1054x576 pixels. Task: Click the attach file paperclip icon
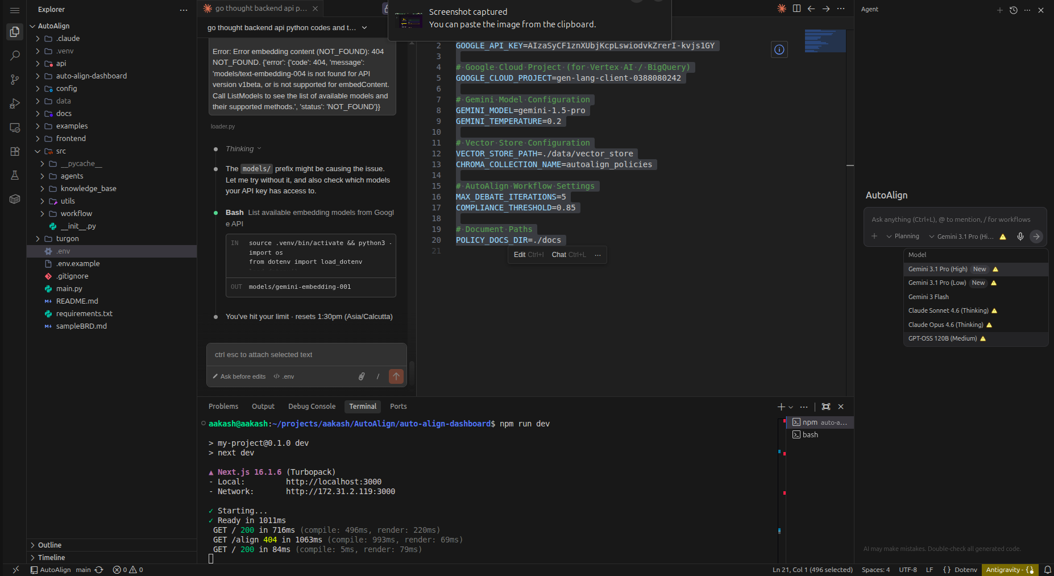362,376
